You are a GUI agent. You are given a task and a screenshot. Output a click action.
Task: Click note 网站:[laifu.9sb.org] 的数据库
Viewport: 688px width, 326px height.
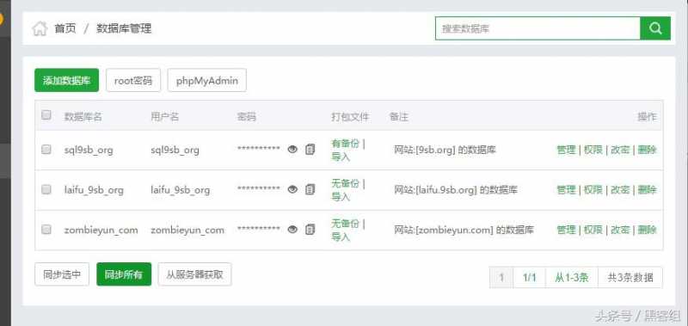pyautogui.click(x=456, y=189)
